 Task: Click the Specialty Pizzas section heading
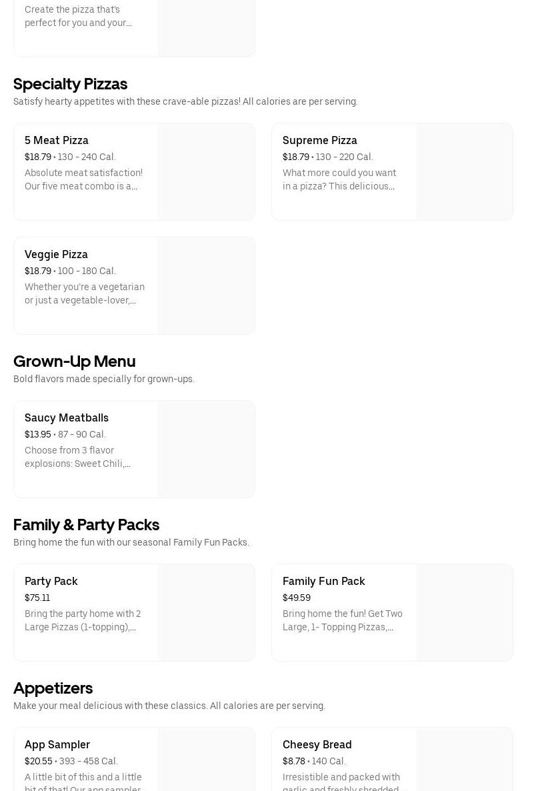point(70,84)
